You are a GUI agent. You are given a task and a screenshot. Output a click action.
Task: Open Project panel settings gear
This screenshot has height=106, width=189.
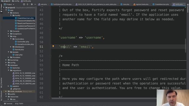[32, 4]
